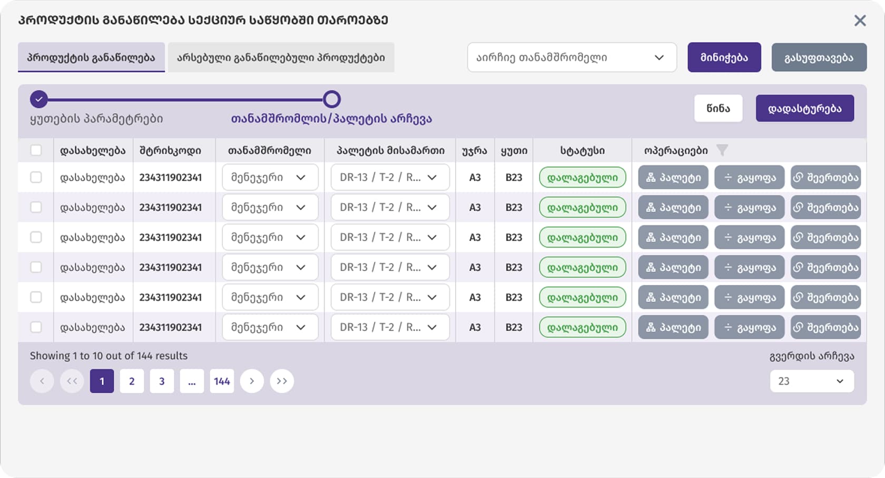Image resolution: width=885 pixels, height=478 pixels.
Task: Go to page 144 in pagination
Action: (x=222, y=381)
